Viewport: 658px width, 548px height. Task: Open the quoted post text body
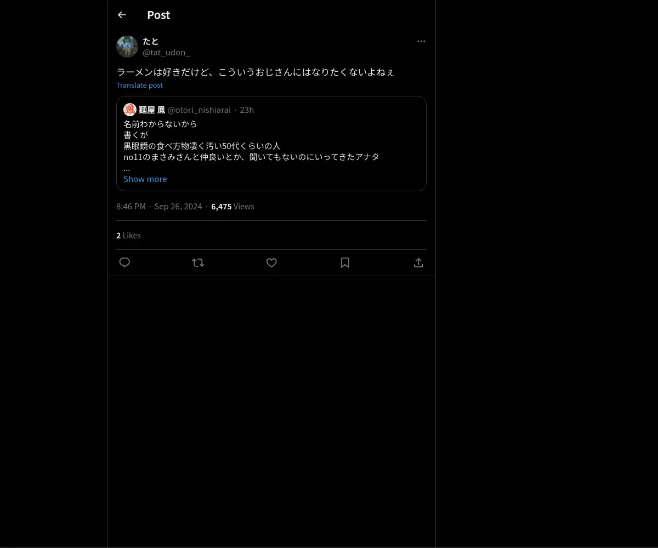pyautogui.click(x=251, y=146)
